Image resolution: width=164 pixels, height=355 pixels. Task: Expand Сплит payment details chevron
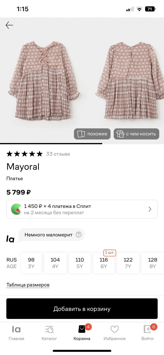click(x=150, y=209)
